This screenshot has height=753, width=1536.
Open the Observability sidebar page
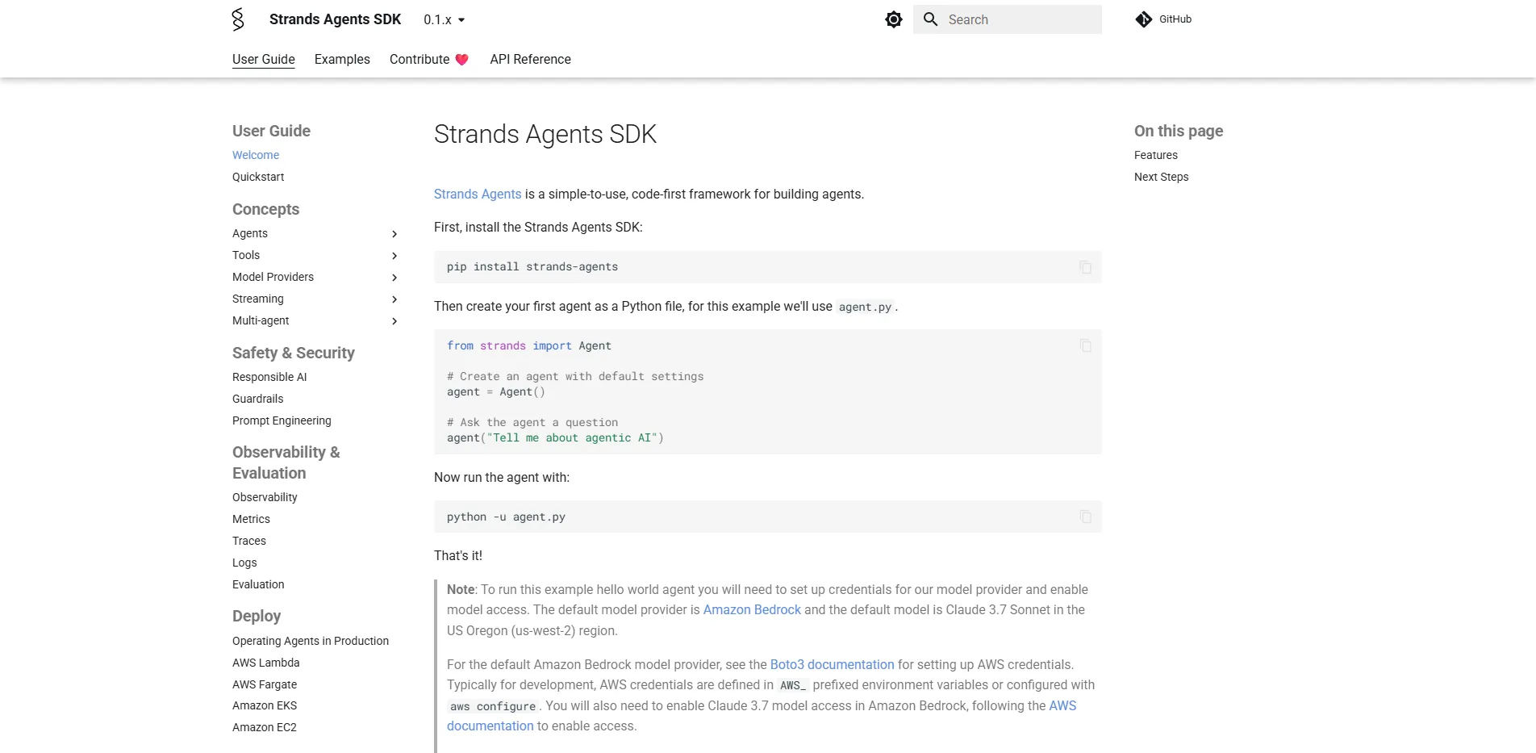click(x=265, y=497)
